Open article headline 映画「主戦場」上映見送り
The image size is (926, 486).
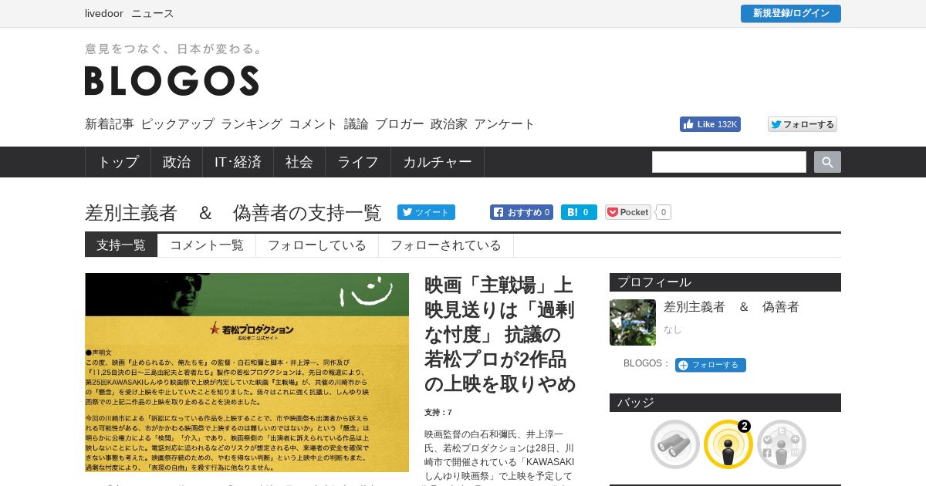(500, 335)
